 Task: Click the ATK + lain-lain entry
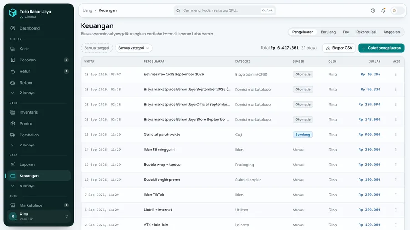[156, 225]
